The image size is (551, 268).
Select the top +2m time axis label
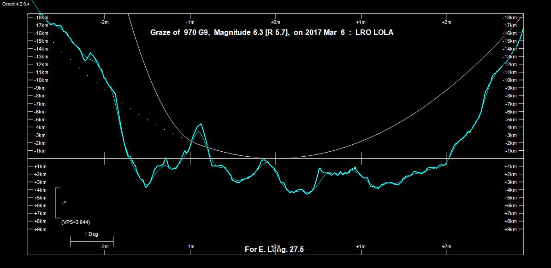[x=446, y=22]
